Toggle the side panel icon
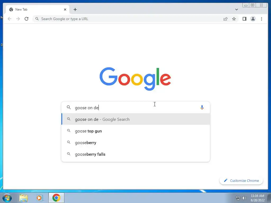This screenshot has width=271, height=203. [244, 19]
